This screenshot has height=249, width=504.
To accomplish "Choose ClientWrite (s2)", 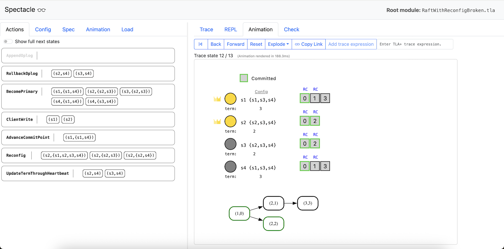I will 68,119.
